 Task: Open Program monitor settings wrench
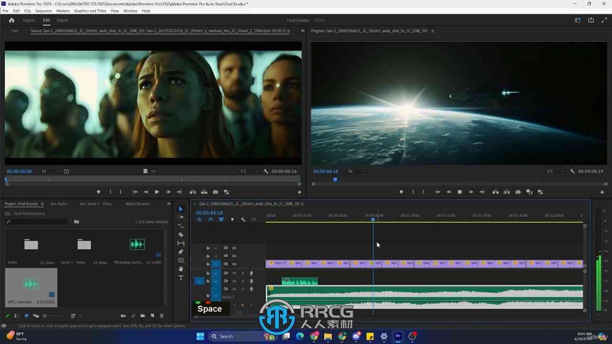coord(572,171)
